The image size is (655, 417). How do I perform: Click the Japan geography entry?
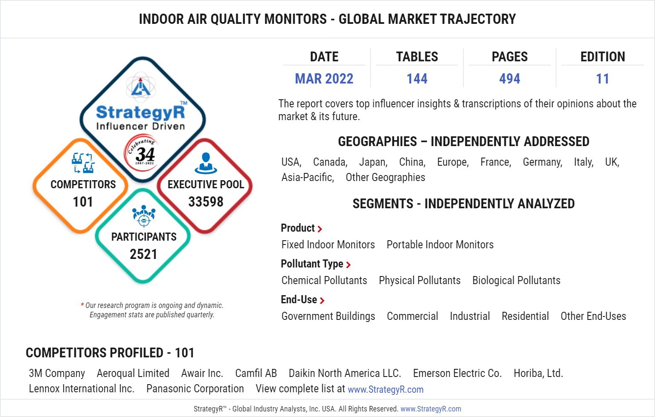pos(373,162)
